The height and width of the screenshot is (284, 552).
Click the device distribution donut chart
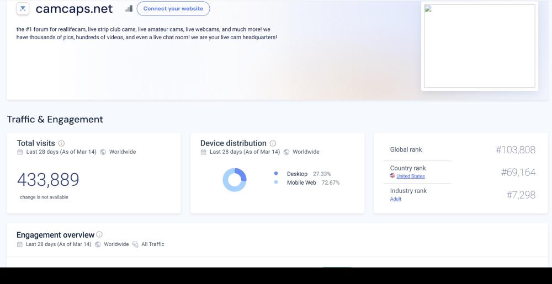(235, 180)
